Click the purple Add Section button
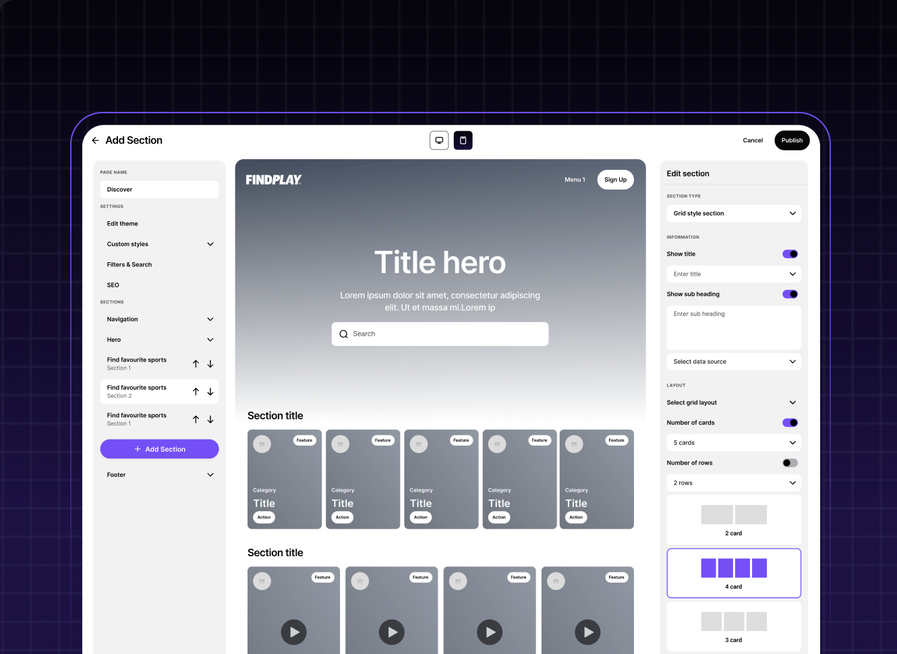 coord(159,449)
